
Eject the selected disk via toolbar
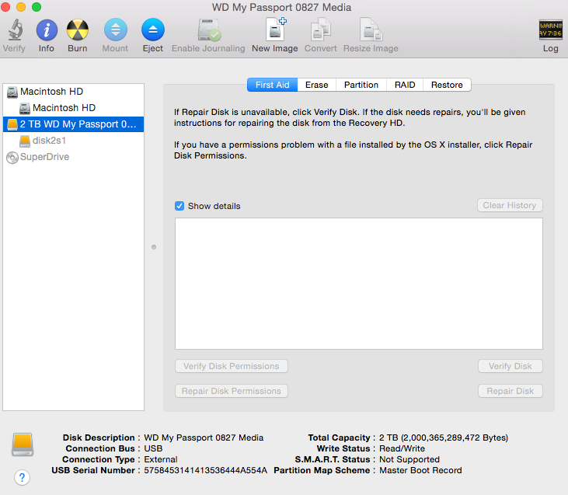[x=153, y=31]
